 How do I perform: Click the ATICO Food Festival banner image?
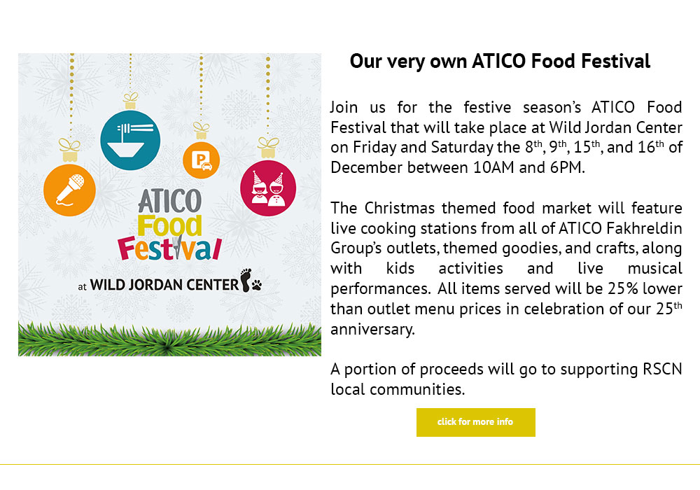click(169, 204)
